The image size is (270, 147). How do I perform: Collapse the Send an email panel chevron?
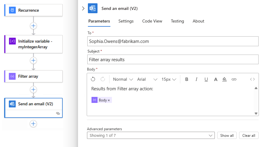pos(83,8)
